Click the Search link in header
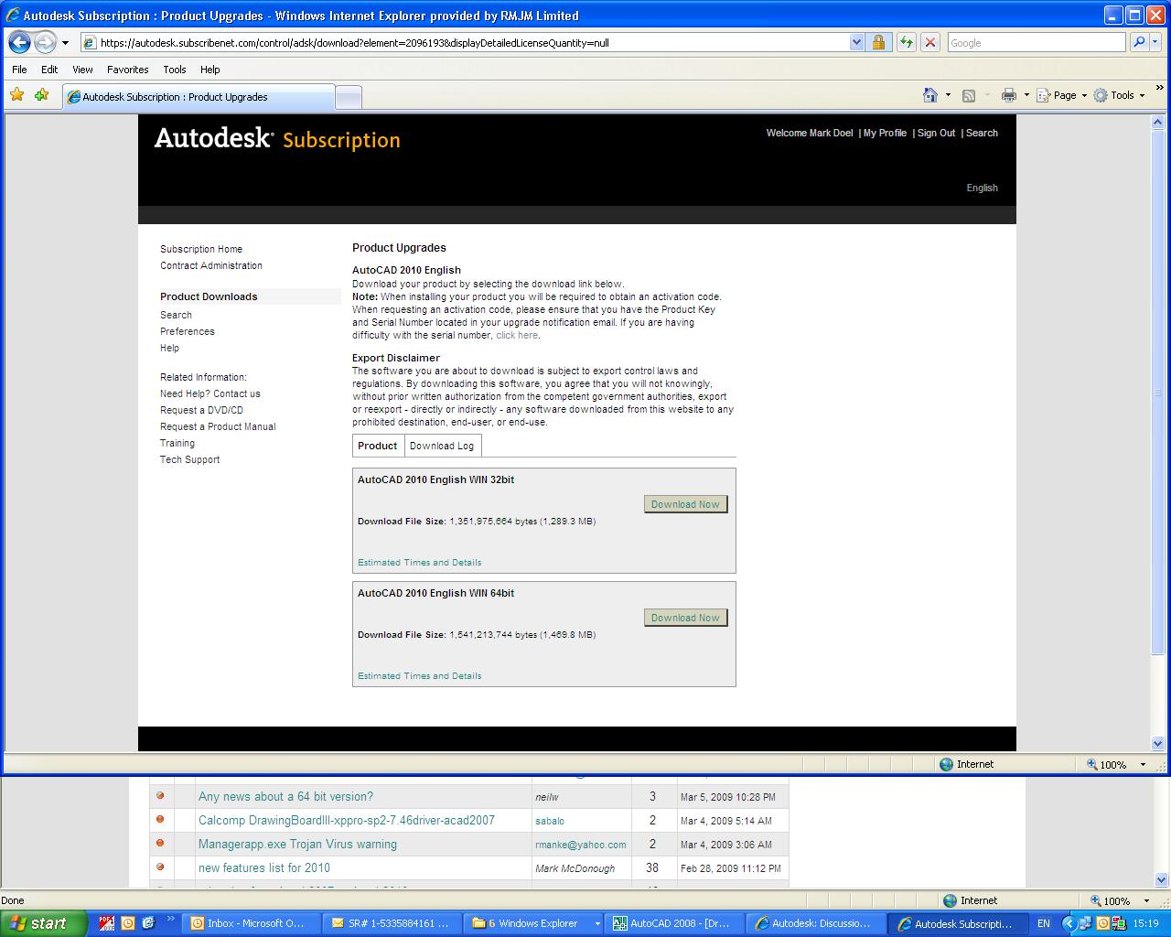 click(982, 134)
